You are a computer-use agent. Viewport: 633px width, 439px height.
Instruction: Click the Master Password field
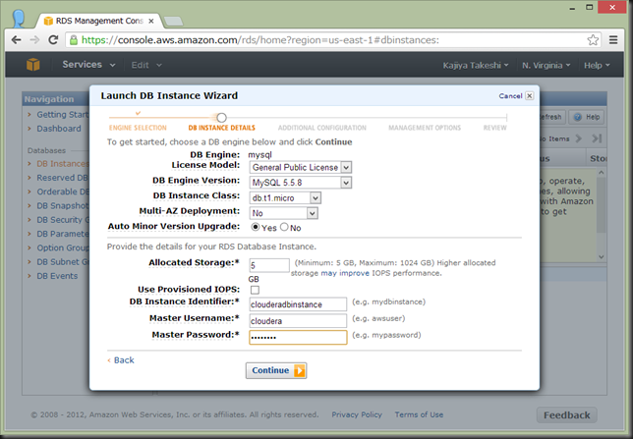pyautogui.click(x=298, y=337)
